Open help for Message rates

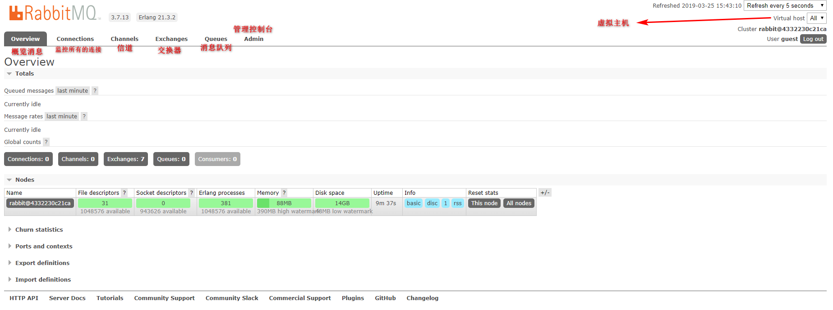point(84,117)
